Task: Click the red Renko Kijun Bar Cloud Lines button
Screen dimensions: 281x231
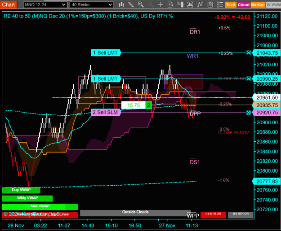Action: (x=40, y=215)
